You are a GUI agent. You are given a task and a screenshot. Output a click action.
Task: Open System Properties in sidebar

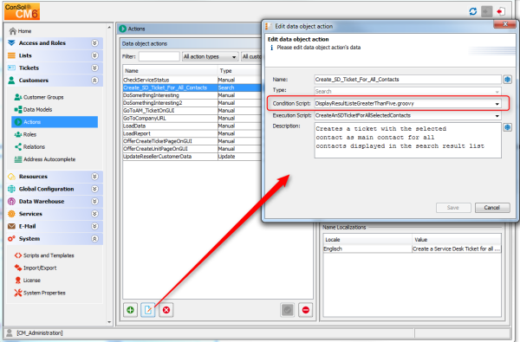tap(40, 293)
